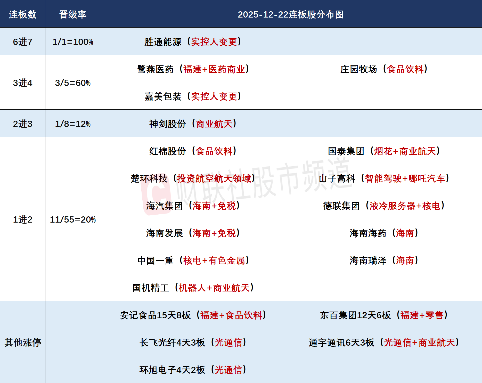Click the '嘉美包装（实控人变更）' stock entry
This screenshot has width=482, height=383.
point(193,96)
